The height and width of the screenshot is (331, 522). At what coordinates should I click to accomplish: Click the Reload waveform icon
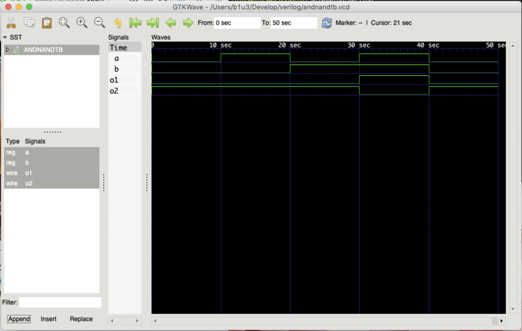[327, 22]
